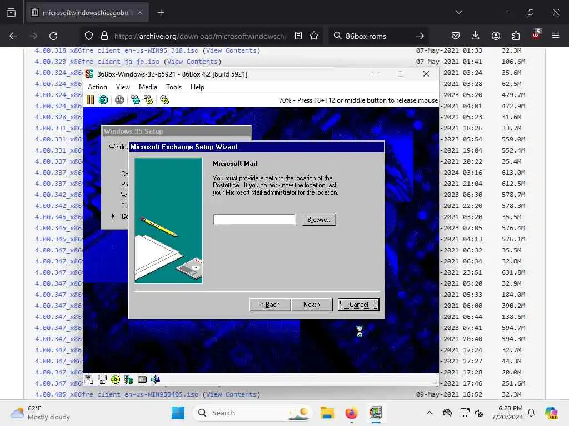Click 09-May-2021 18:52 date text
569x426 pixels.
click(x=449, y=394)
